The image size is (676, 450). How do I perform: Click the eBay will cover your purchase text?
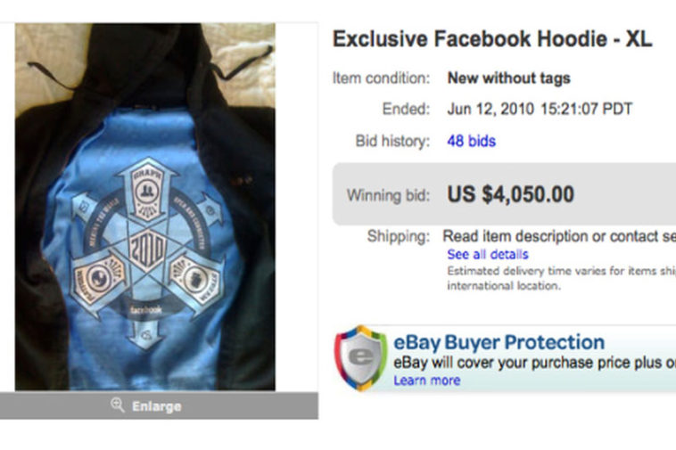tap(533, 363)
